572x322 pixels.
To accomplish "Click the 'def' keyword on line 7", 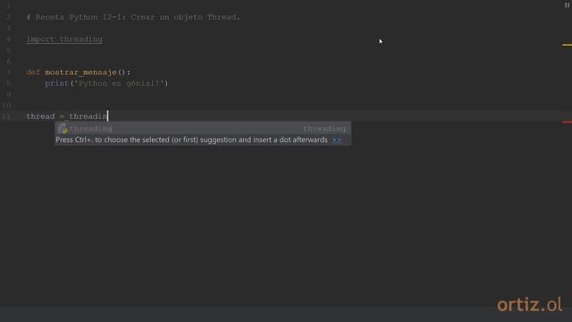I will pos(33,72).
